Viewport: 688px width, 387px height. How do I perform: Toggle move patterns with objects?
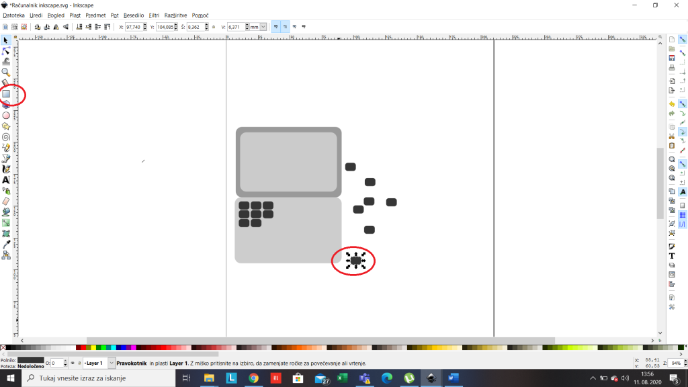[304, 27]
